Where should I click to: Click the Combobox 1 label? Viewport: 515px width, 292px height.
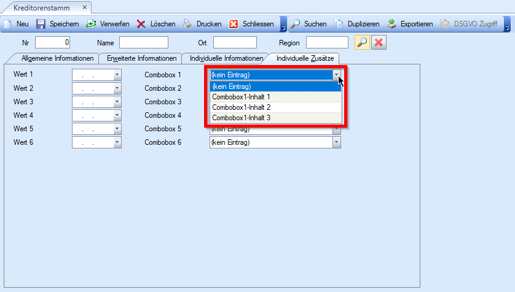(x=163, y=75)
